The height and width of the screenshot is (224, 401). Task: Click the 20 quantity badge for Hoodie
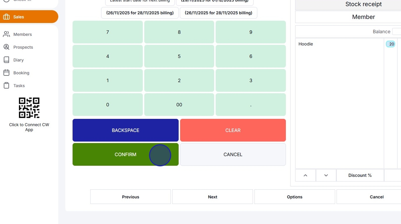tap(391, 44)
